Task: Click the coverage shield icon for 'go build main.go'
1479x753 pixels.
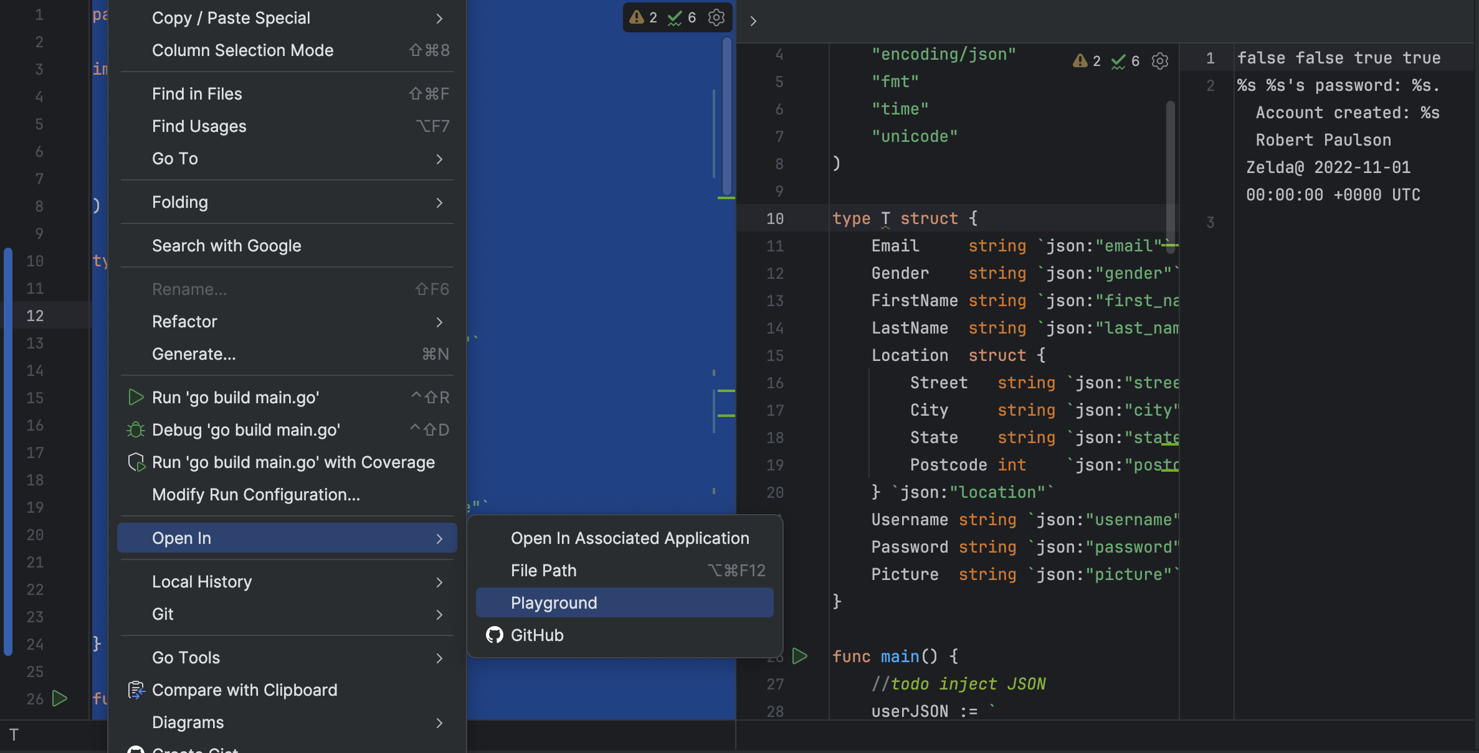Action: (135, 462)
